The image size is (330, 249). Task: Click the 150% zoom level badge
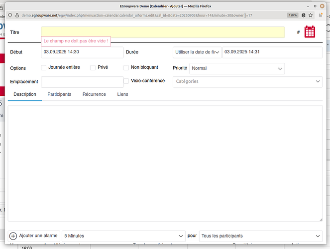coord(293,15)
